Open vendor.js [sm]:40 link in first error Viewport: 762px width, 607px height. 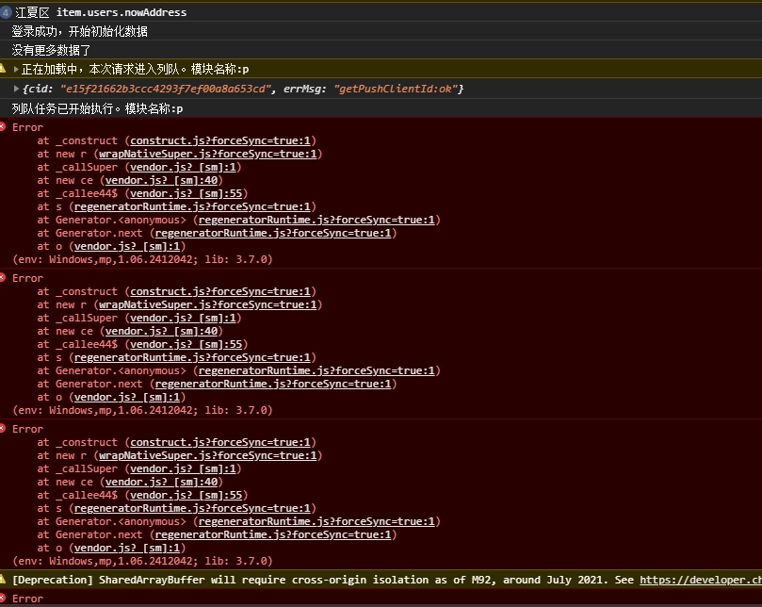[x=160, y=180]
